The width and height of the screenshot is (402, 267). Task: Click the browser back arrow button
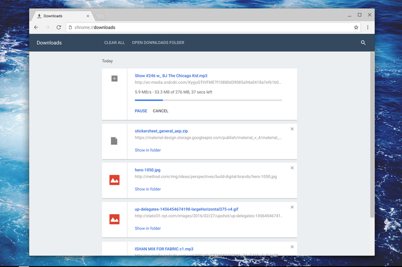click(x=36, y=27)
